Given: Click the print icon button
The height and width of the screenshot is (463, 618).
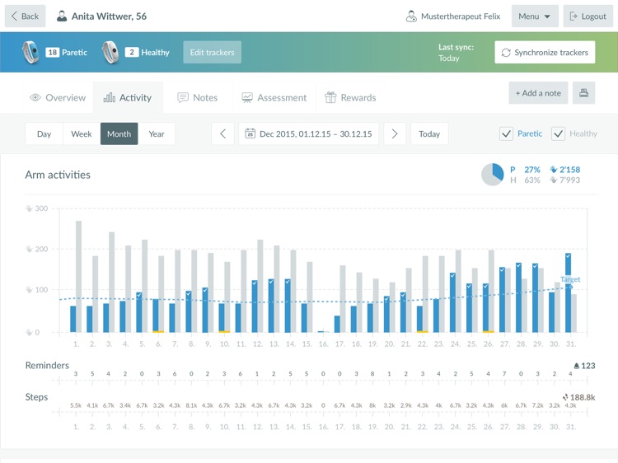Looking at the screenshot, I should coord(583,93).
